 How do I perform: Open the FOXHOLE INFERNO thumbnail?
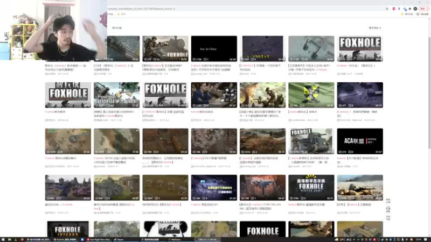(68, 229)
